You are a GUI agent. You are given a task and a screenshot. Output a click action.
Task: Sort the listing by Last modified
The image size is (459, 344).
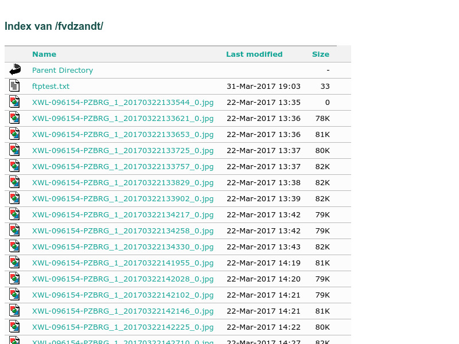point(254,54)
